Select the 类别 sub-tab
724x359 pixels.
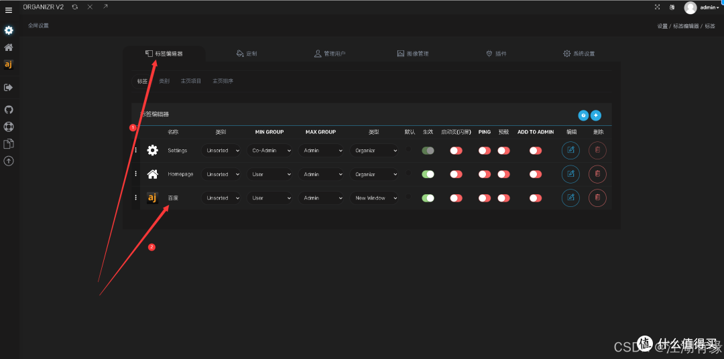click(164, 81)
